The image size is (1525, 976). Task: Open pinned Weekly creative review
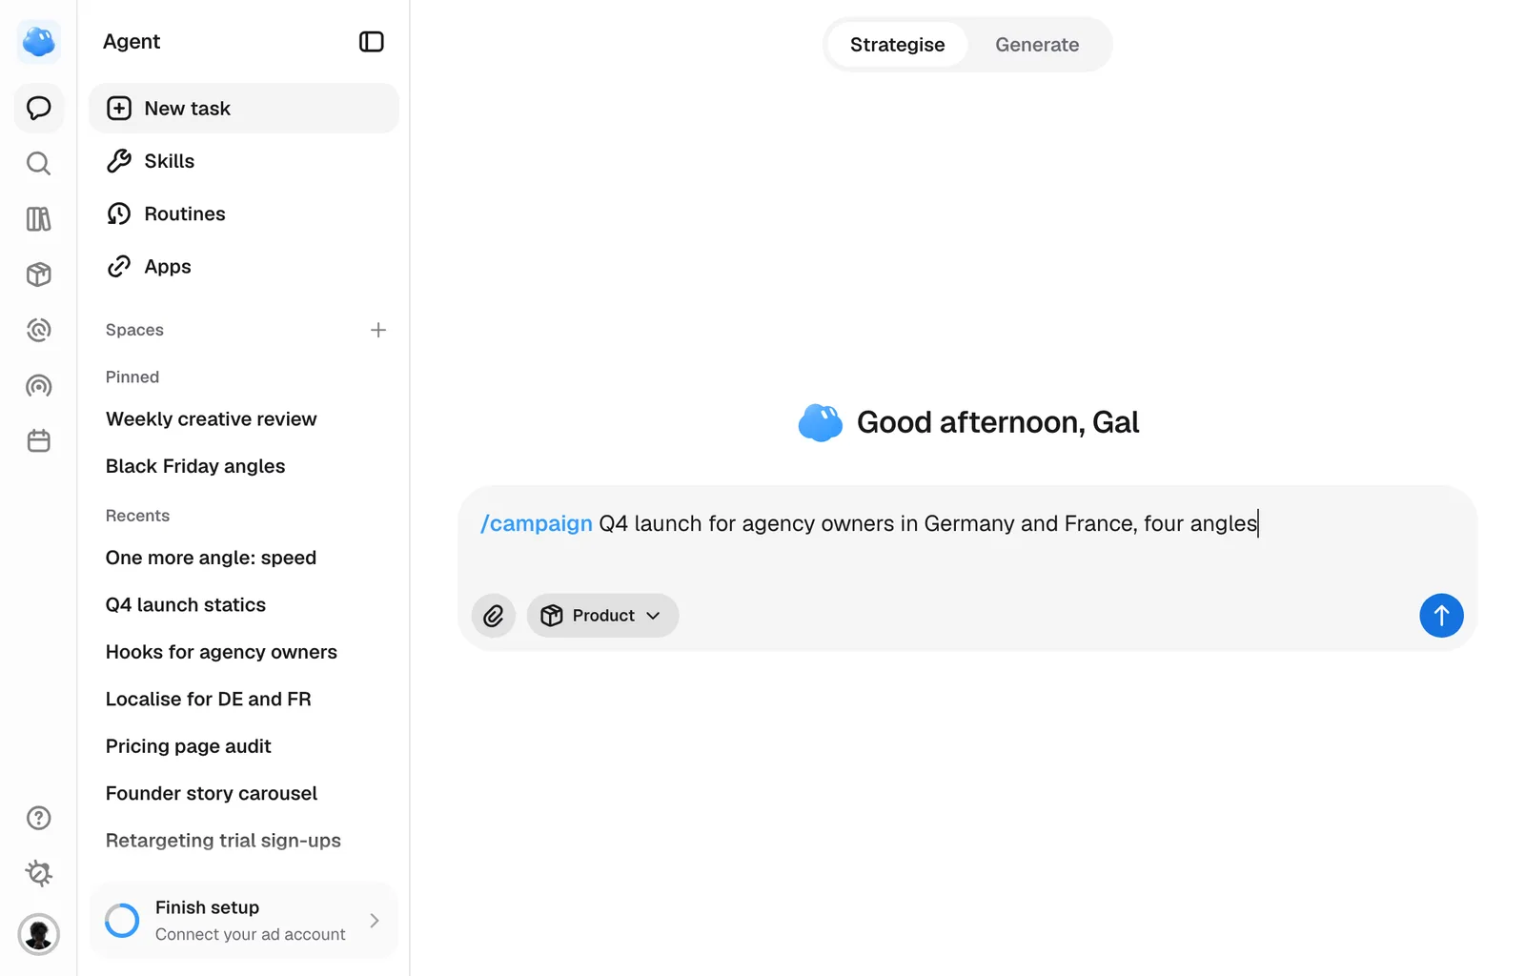[x=211, y=419]
